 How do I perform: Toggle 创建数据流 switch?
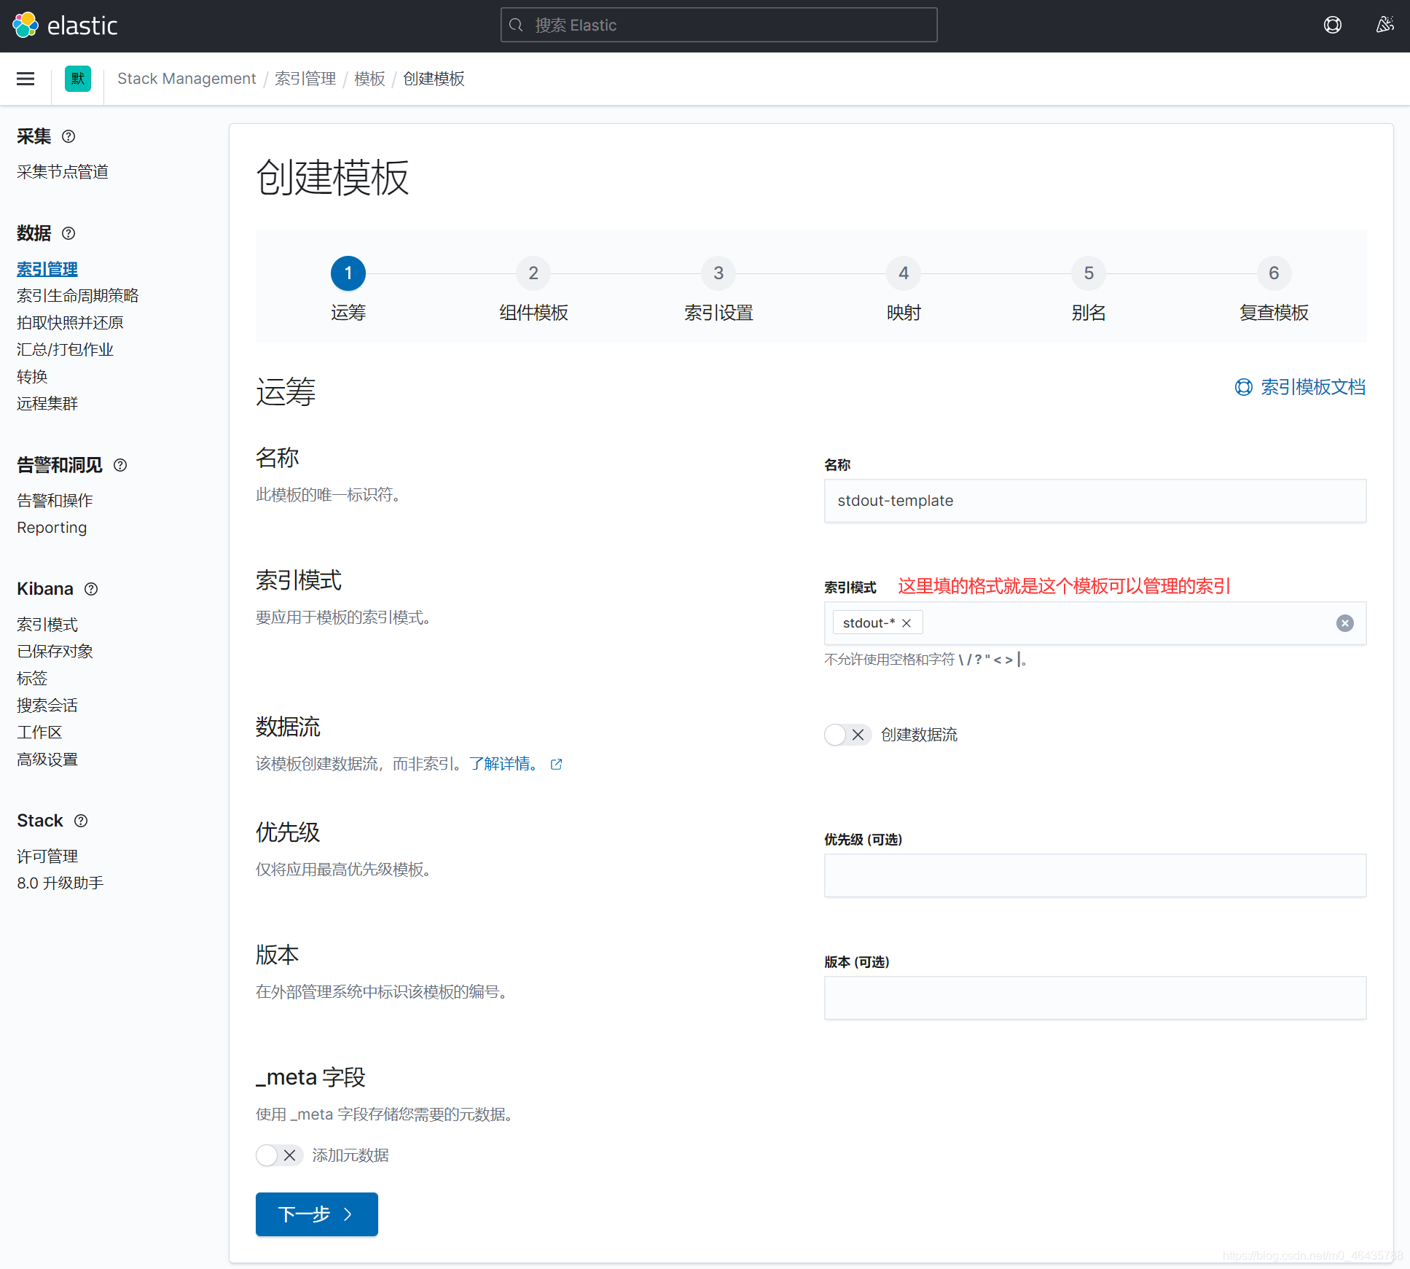point(847,735)
